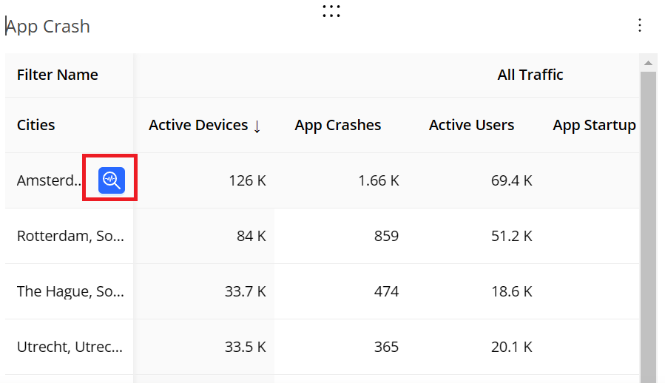This screenshot has width=665, height=383.
Task: Select the Rotterdam city row
Action: click(x=70, y=236)
